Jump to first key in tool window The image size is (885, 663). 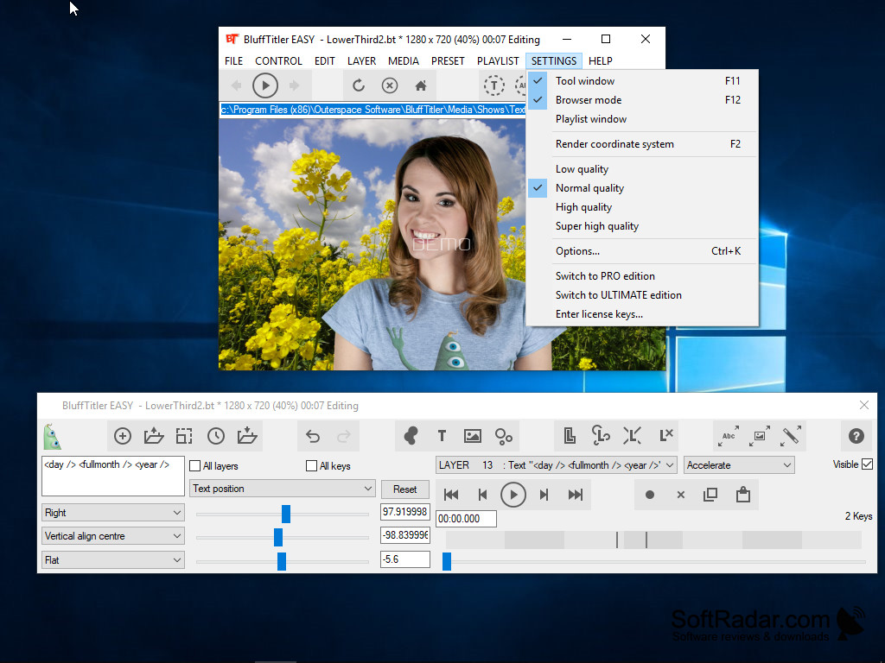451,495
